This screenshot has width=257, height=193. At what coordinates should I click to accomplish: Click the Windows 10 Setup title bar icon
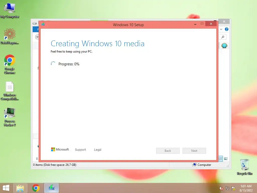click(43, 24)
